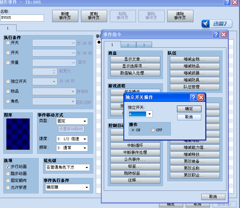Click the 增减特技... command button

pyautogui.click(x=195, y=154)
